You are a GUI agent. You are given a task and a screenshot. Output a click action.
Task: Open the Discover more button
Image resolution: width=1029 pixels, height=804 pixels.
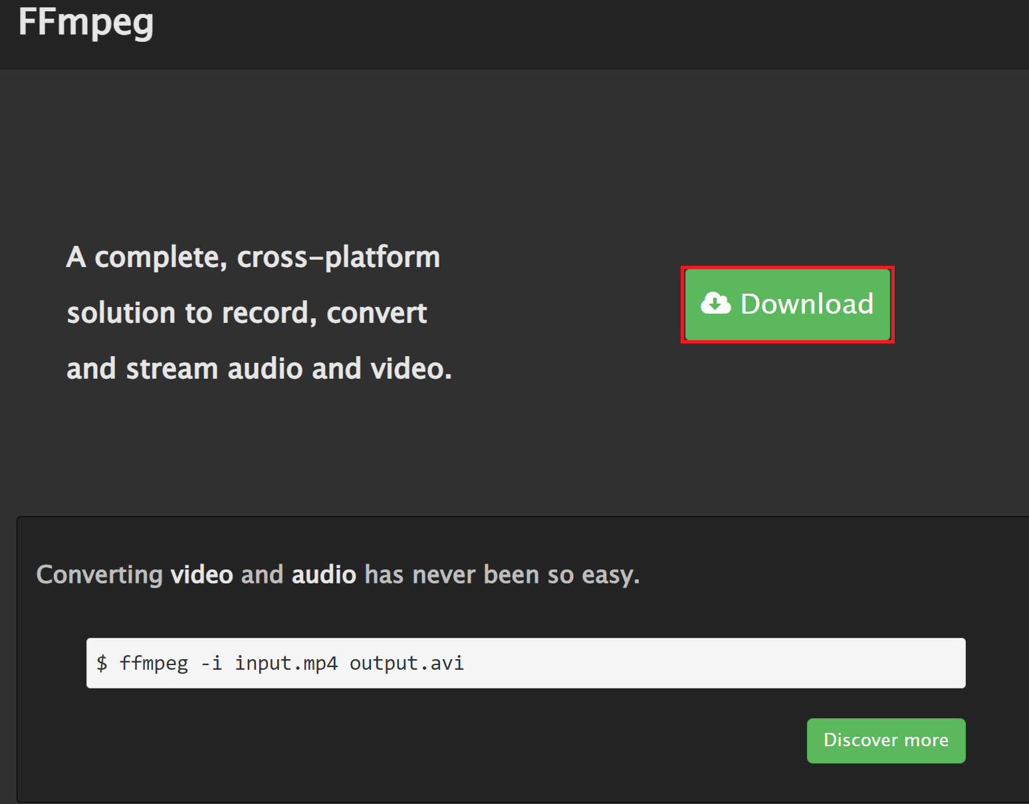pyautogui.click(x=886, y=740)
